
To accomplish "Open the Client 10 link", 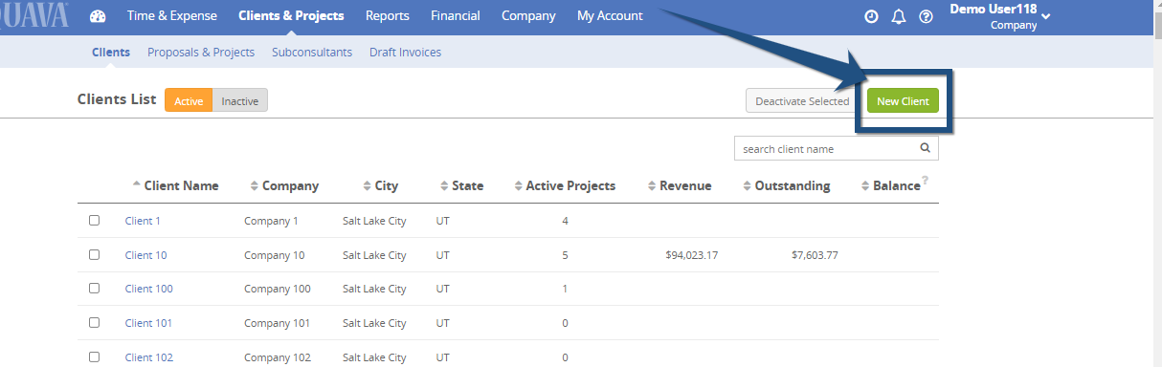I will coord(145,255).
